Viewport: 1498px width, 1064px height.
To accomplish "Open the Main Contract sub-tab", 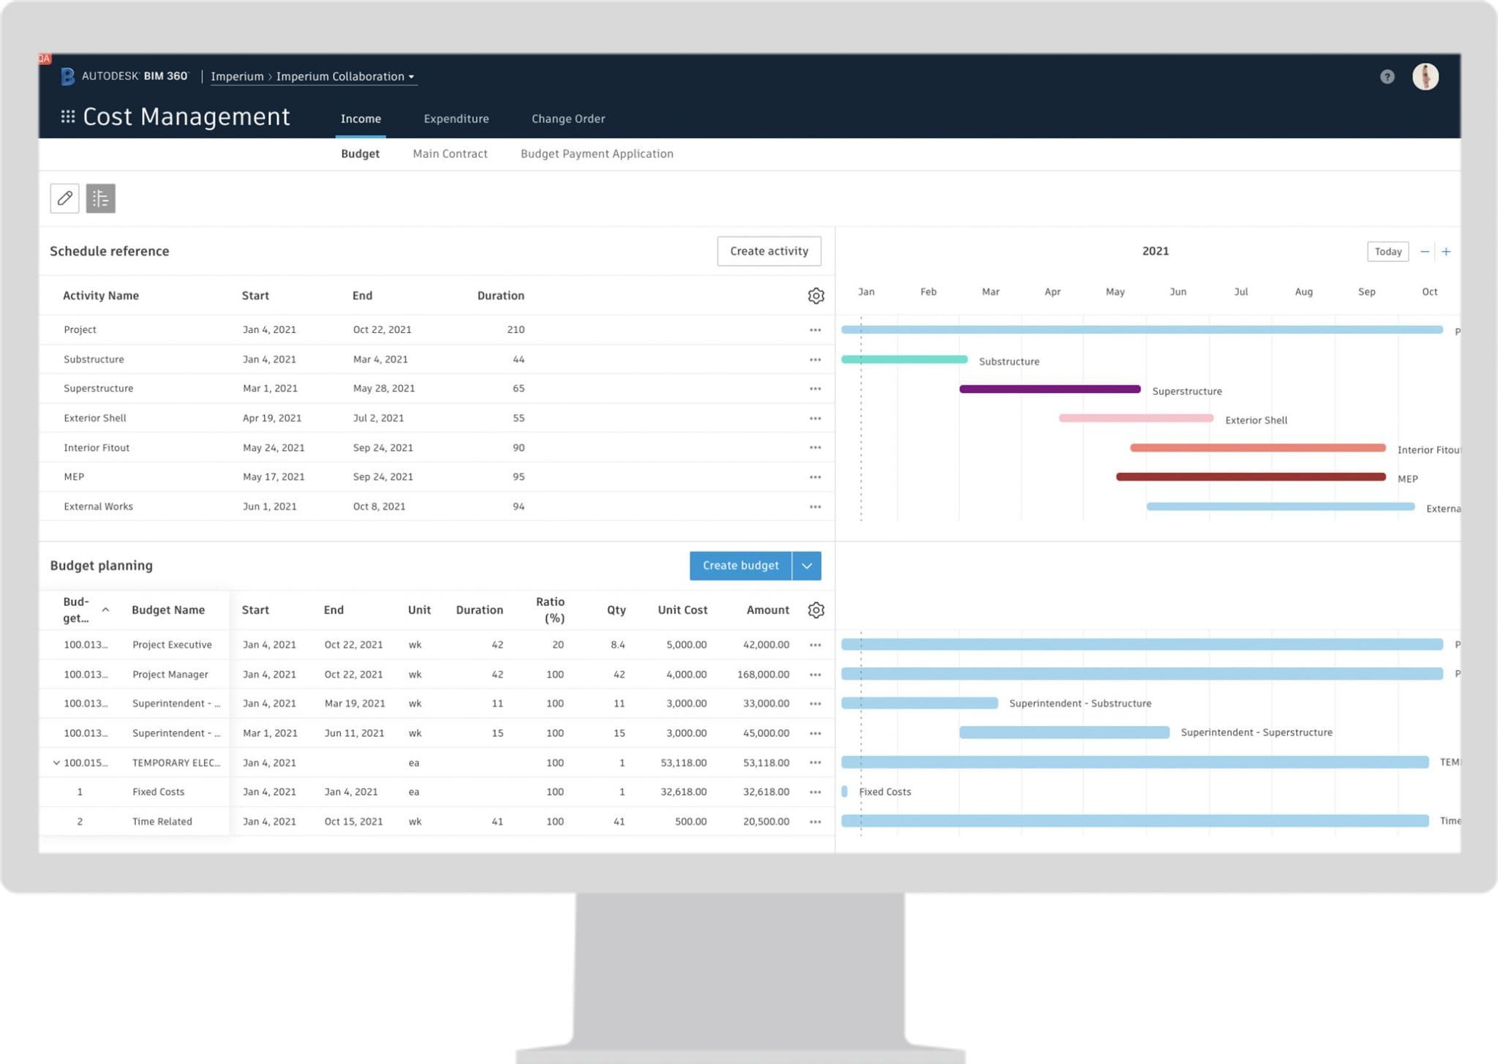I will click(x=450, y=154).
